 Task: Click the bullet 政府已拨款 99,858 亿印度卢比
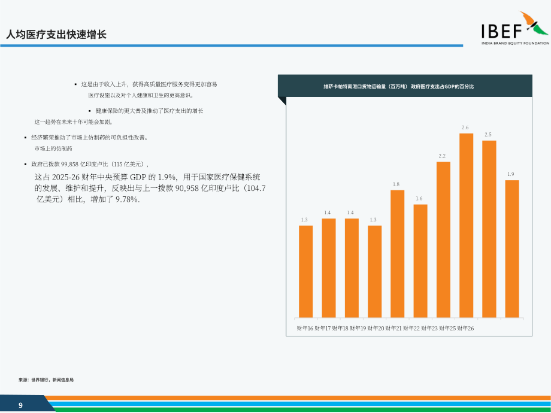click(90, 165)
